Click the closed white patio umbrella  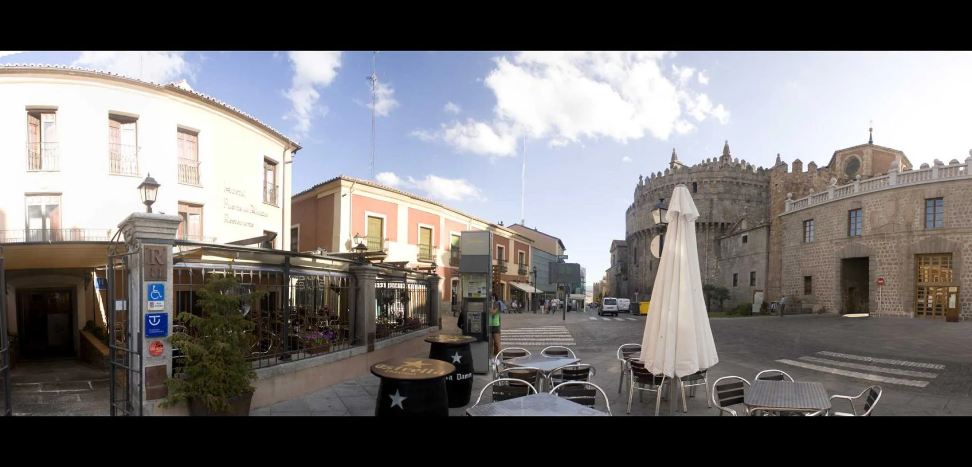coord(678,285)
